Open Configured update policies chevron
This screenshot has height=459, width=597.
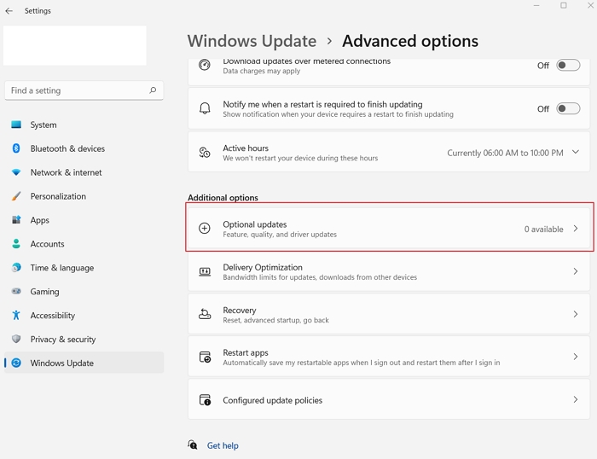[576, 399]
